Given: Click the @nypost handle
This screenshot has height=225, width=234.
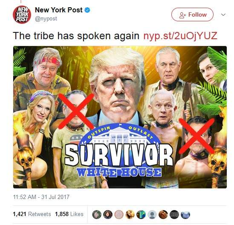Looking at the screenshot, I should 46,19.
